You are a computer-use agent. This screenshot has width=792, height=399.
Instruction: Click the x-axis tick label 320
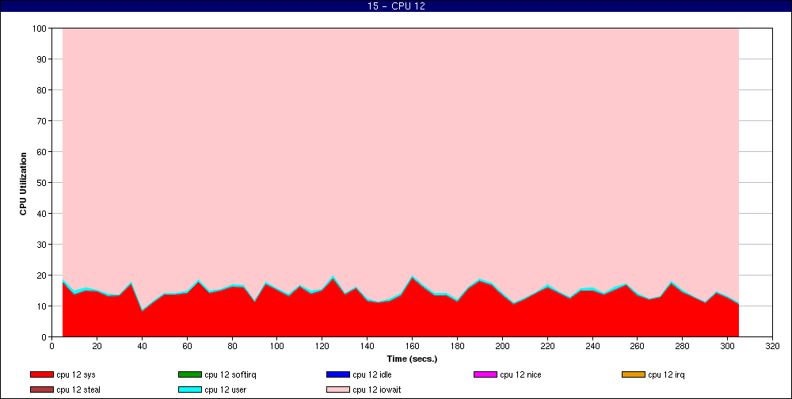click(x=772, y=346)
